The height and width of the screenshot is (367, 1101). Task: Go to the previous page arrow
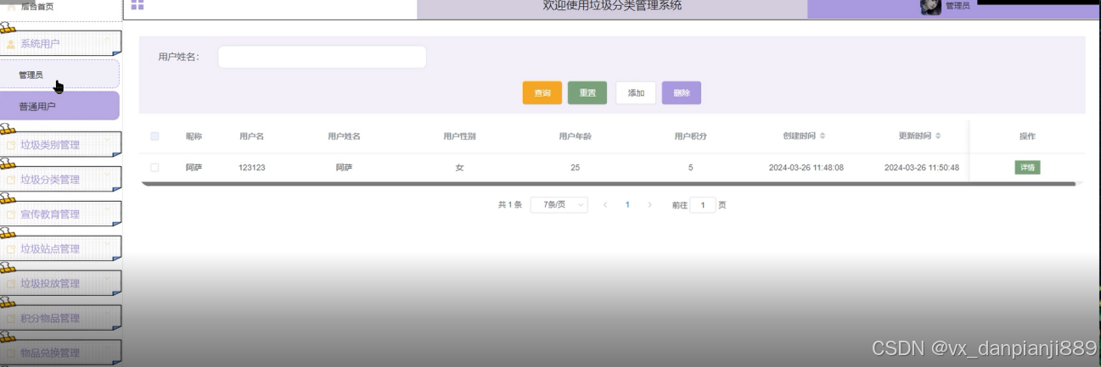[x=605, y=205]
